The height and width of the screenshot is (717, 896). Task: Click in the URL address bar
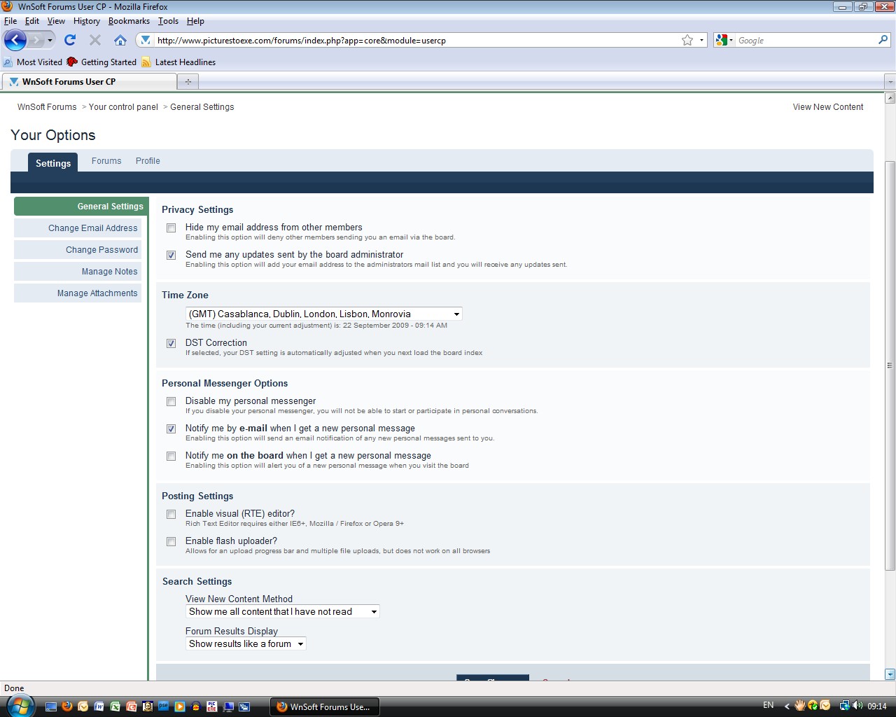point(413,41)
